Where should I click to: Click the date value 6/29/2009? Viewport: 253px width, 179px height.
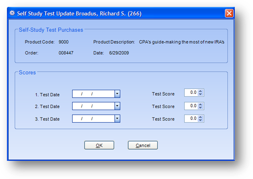pyautogui.click(x=119, y=53)
